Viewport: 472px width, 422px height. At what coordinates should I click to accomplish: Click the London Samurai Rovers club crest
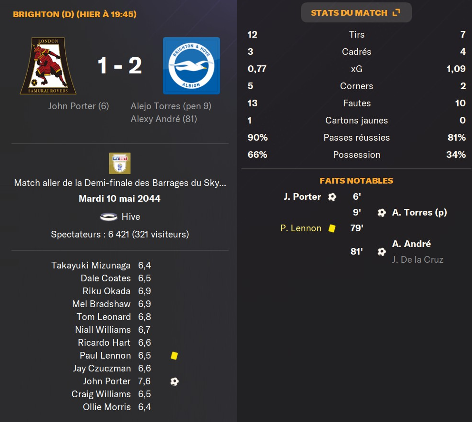48,66
